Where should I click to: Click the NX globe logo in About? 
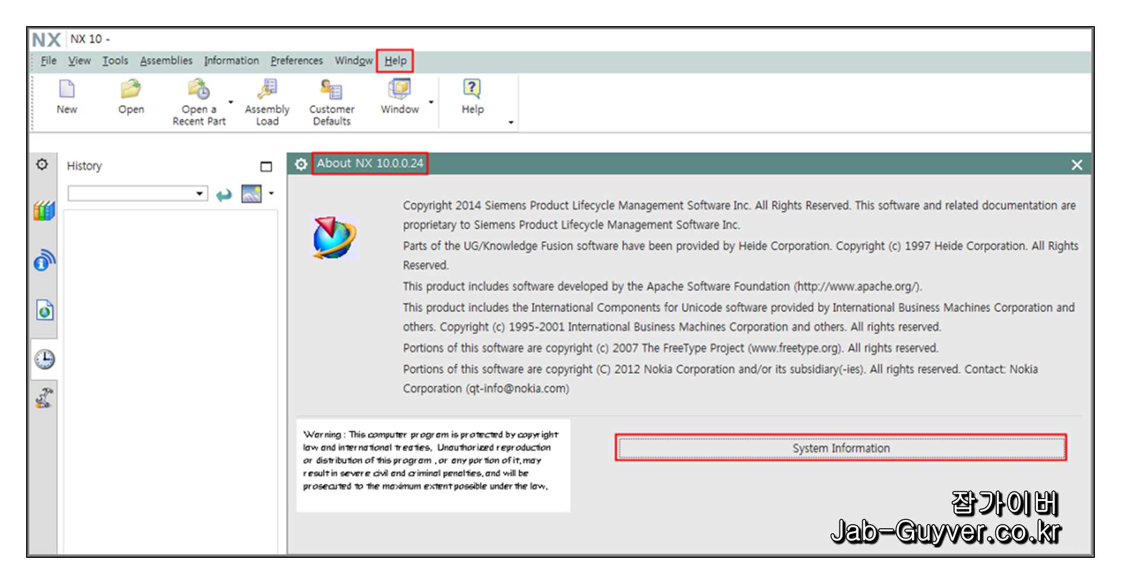pos(334,237)
